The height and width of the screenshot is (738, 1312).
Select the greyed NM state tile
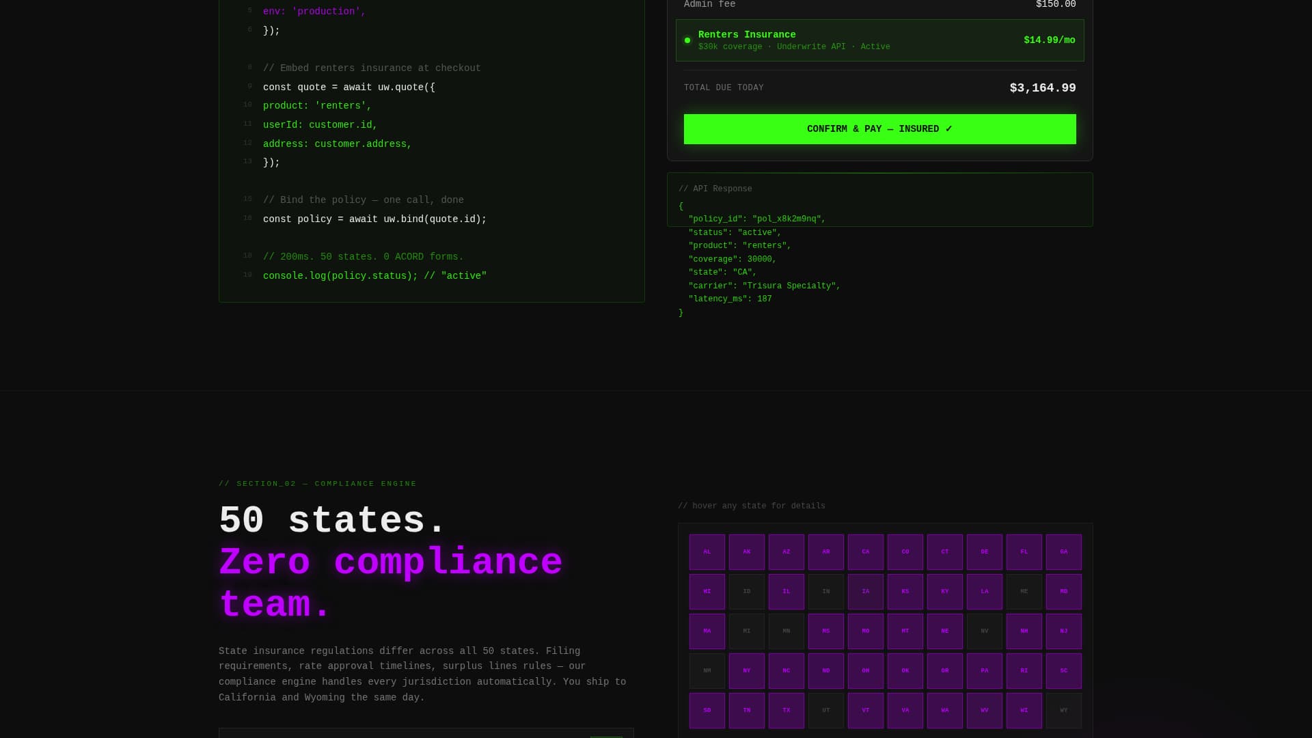(707, 671)
